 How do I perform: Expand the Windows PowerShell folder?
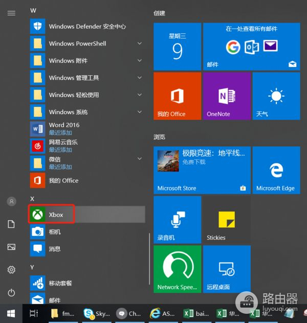(140, 44)
